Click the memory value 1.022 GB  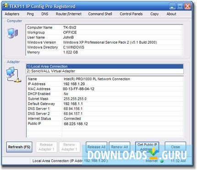pyautogui.click(x=71, y=52)
